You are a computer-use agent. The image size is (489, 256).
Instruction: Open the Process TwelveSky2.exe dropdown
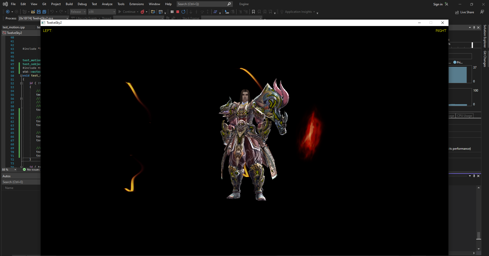(43, 18)
